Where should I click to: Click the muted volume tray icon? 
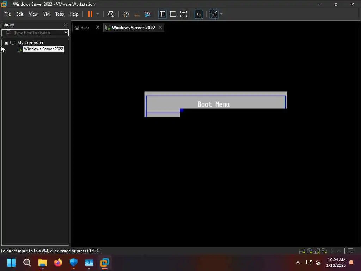pos(318,263)
